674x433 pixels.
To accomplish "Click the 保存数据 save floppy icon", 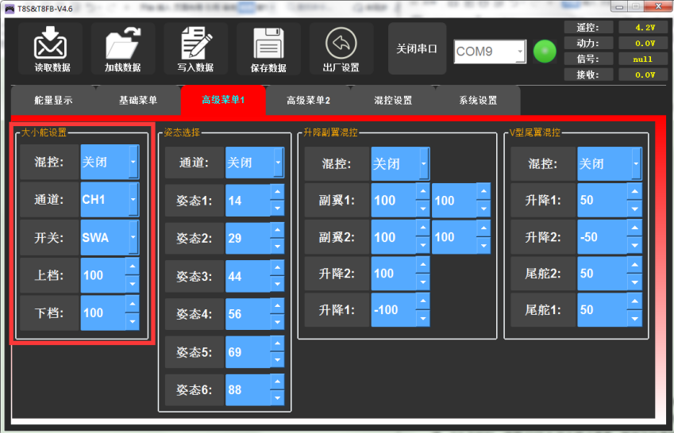I will [268, 43].
